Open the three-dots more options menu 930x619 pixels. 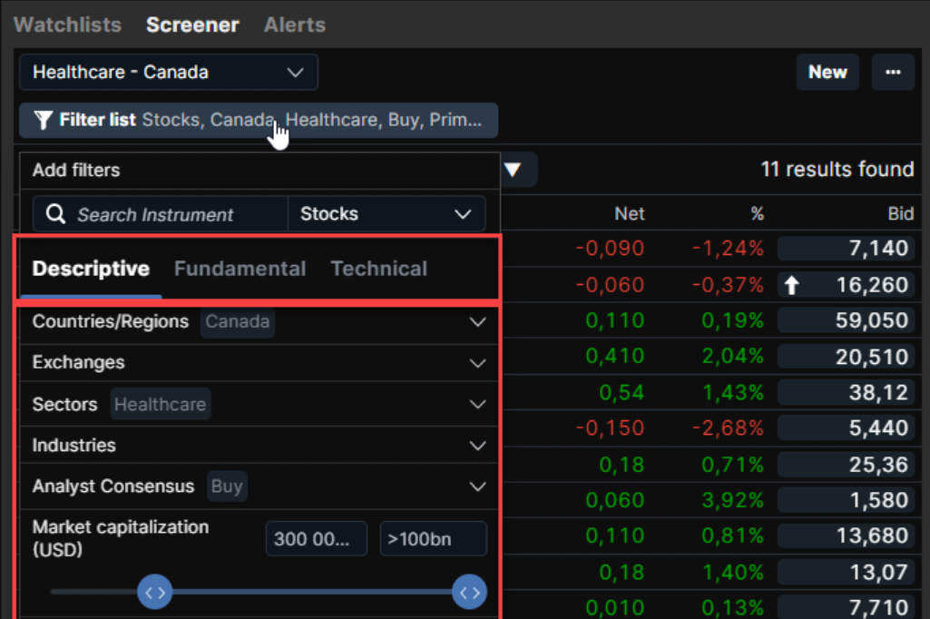click(893, 73)
